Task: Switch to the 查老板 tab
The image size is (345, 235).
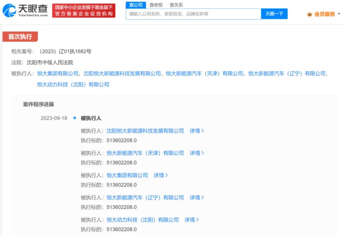Action: (x=156, y=5)
